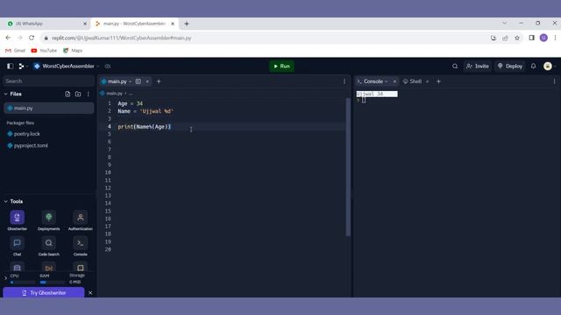Switch to the Shell tab
Screen dimensions: 561x315
(x=413, y=81)
